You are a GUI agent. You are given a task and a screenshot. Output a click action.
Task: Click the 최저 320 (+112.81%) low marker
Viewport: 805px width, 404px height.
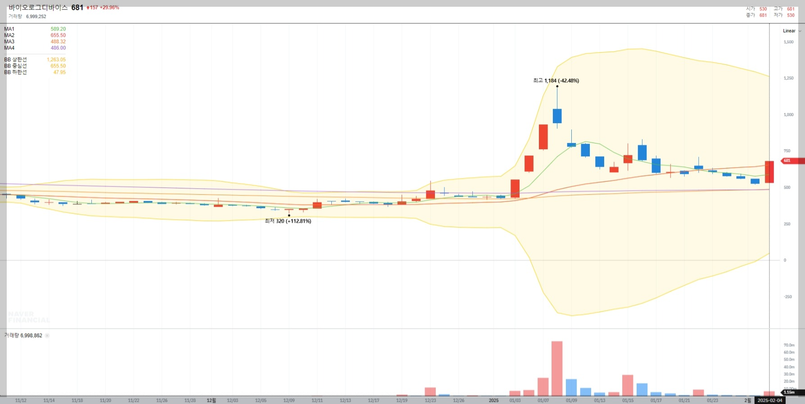pos(288,221)
